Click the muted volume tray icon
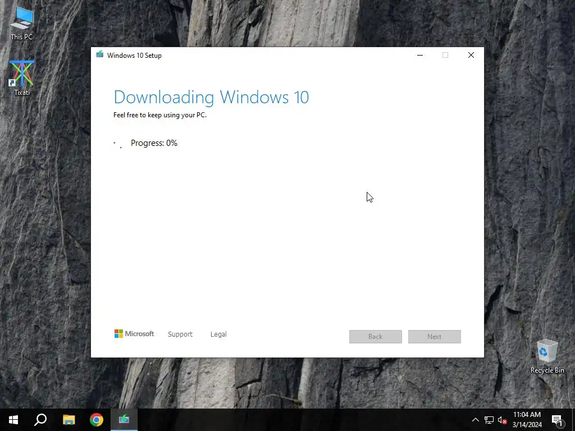Screen dimensions: 575x431 coord(502,420)
